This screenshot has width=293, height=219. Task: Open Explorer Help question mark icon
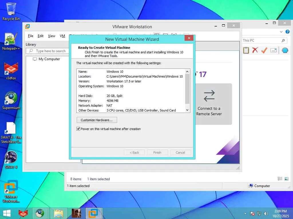(x=288, y=32)
